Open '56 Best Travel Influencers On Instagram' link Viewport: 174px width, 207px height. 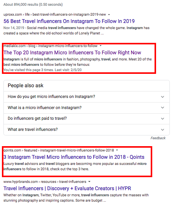tap(69, 21)
